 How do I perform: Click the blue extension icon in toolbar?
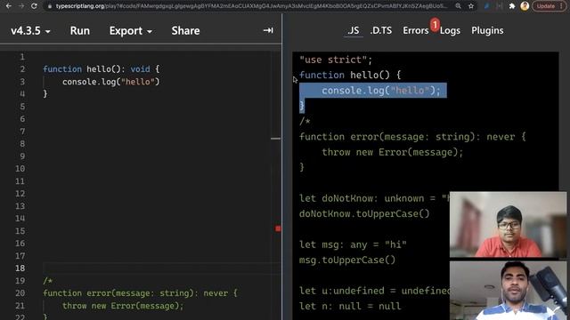pos(487,6)
